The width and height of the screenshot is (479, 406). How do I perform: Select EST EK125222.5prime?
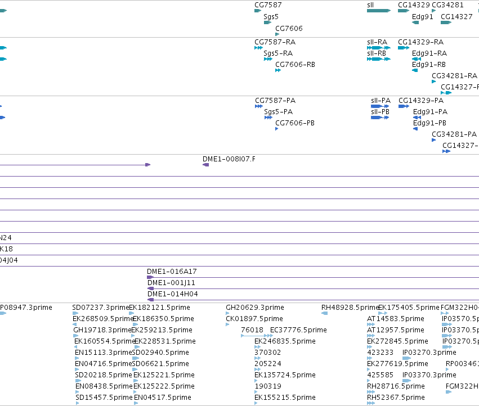click(164, 386)
